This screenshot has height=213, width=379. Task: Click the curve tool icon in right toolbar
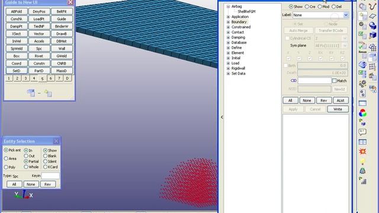[372, 7]
